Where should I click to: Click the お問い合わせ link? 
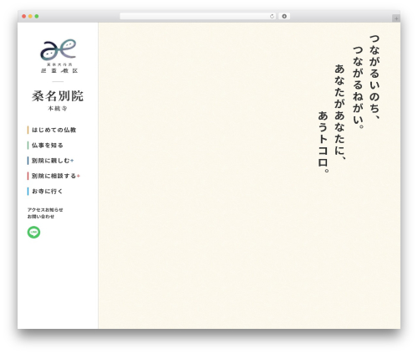(41, 217)
